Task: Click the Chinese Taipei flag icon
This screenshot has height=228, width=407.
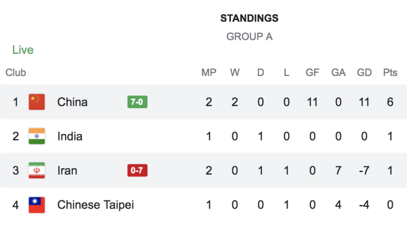Action: click(x=36, y=205)
